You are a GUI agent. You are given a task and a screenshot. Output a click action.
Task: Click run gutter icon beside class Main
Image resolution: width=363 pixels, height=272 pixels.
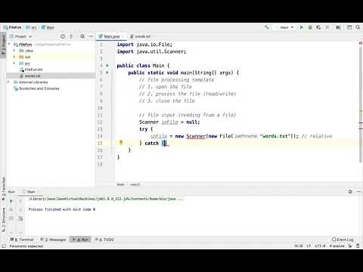point(107,66)
